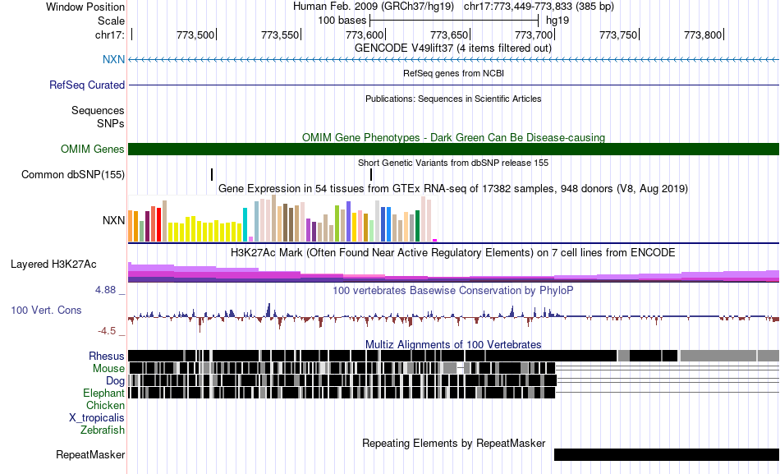780x474 pixels.
Task: Click the Scale label on the left
Action: coord(111,21)
